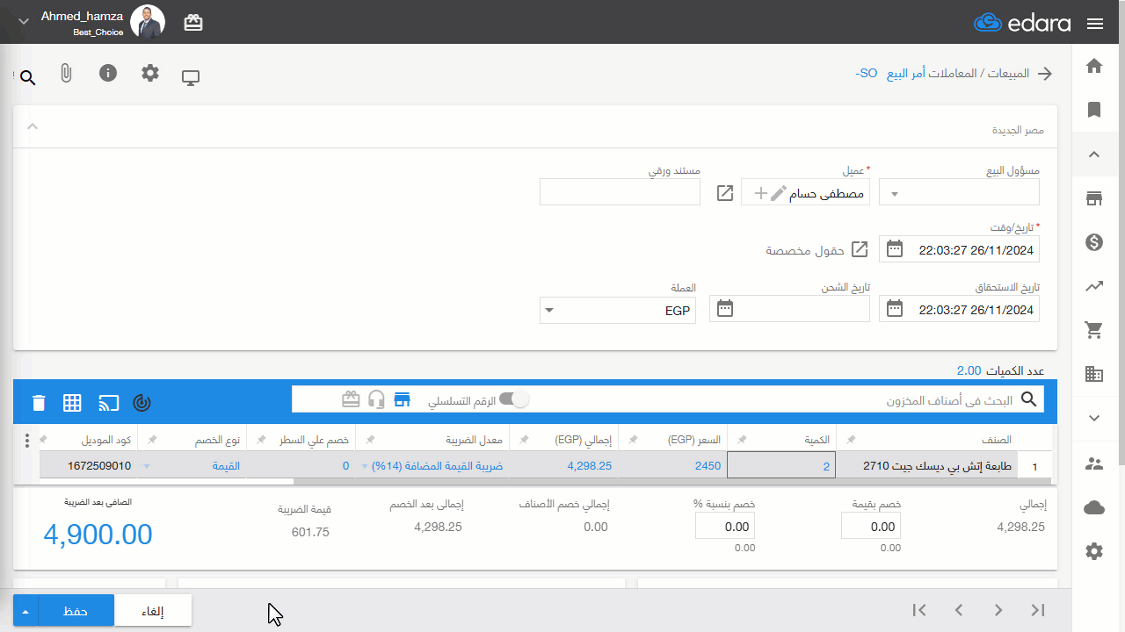Click the خصم بنسبة % discount input
Screen dimensions: 1125x632
725,526
